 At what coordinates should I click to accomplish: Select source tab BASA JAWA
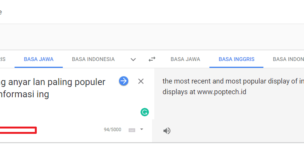(39, 59)
